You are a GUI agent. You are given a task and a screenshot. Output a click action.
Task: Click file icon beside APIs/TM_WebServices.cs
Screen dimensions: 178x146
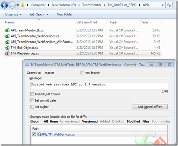click(x=38, y=134)
